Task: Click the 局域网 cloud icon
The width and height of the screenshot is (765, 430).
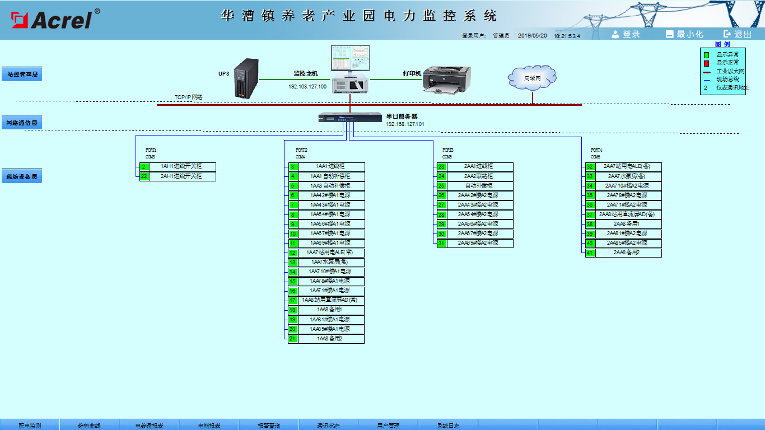Action: point(532,79)
